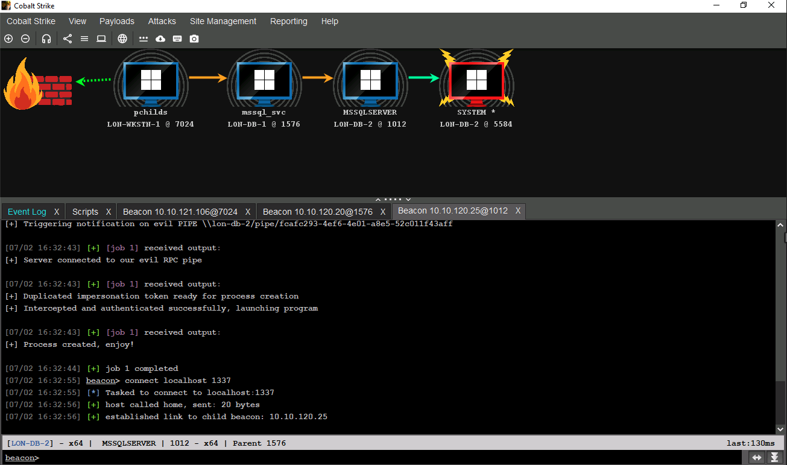Click the 'last:130ms' status bar entry
The width and height of the screenshot is (787, 465).
(x=751, y=443)
